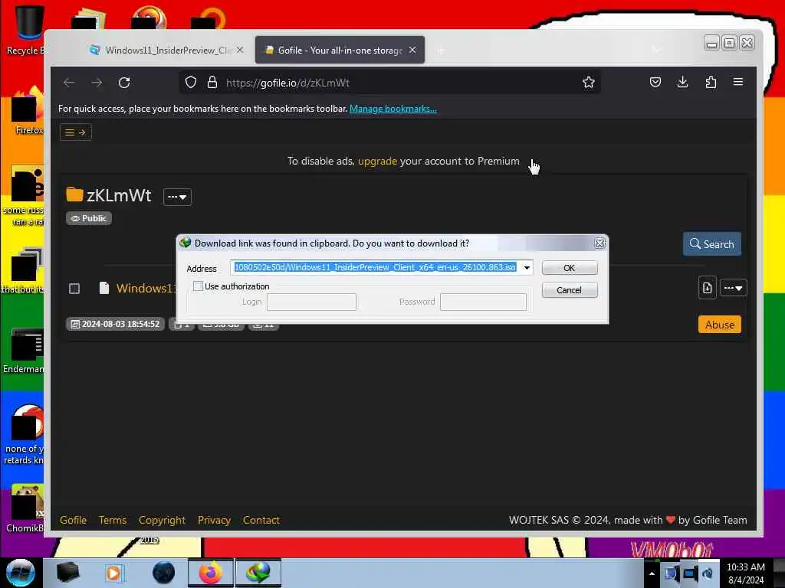Open the Privacy footer link

[x=215, y=520]
